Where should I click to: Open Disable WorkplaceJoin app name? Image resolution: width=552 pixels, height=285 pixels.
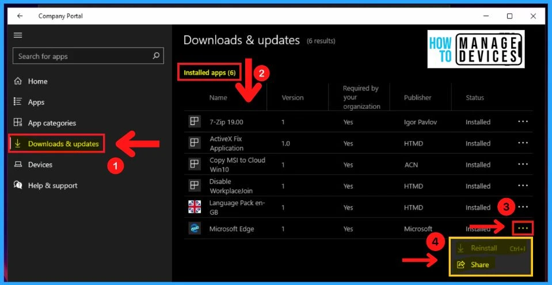pyautogui.click(x=231, y=186)
